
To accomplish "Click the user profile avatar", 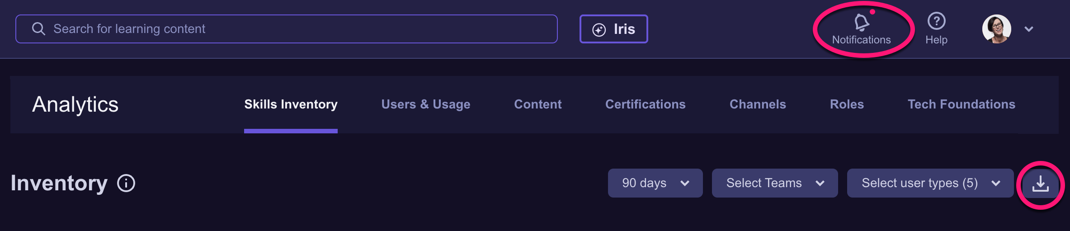I will (996, 29).
